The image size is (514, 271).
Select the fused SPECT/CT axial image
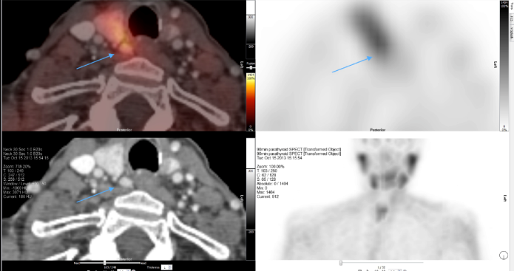tap(124, 66)
